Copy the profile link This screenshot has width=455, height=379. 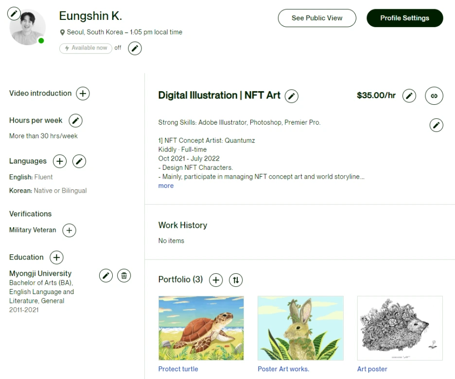(x=434, y=96)
